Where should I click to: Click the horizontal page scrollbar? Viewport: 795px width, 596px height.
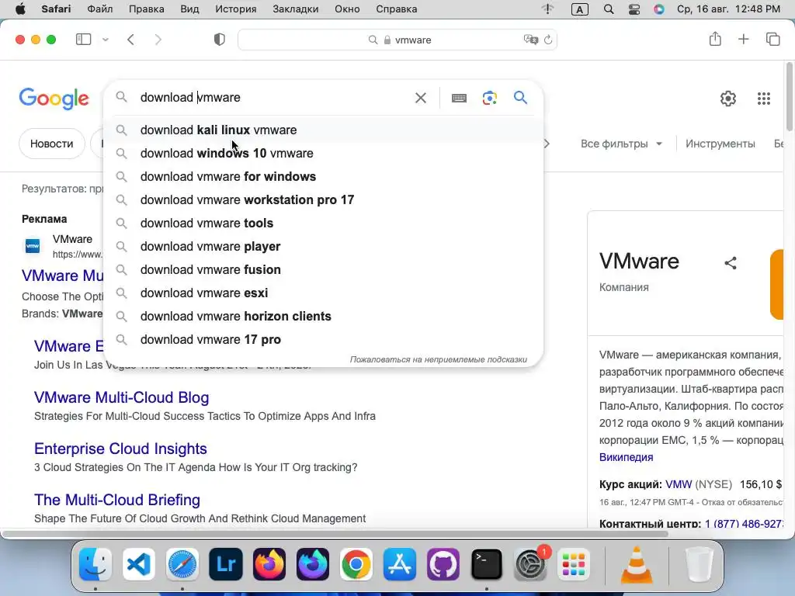pos(335,534)
